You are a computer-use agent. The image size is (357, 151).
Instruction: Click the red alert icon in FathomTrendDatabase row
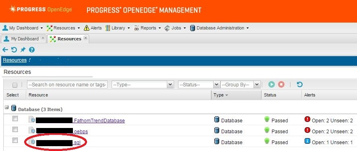click(307, 119)
